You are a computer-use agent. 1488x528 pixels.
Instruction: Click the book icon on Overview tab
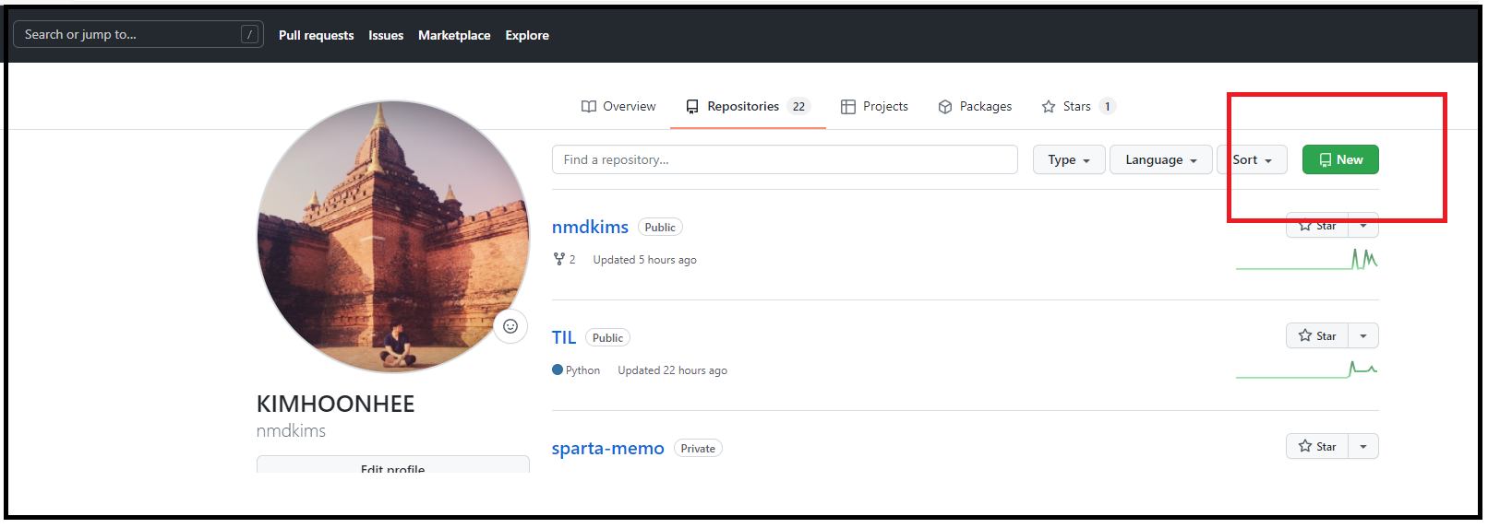589,106
